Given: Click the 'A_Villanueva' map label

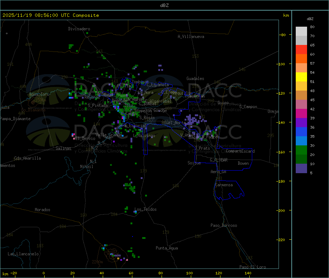Looking at the screenshot, I should (191, 37).
